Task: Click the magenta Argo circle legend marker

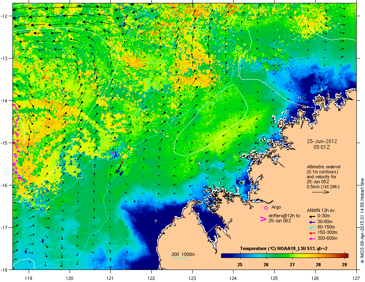Action: click(266, 208)
